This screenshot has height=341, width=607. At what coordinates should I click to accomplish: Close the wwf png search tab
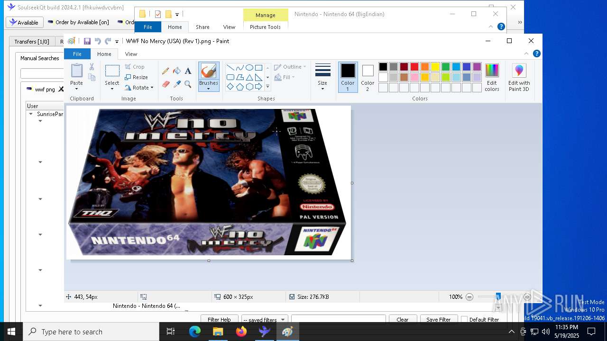(x=61, y=89)
